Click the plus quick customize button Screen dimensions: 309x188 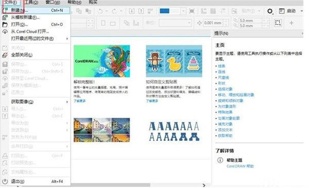pyautogui.click(x=291, y=23)
